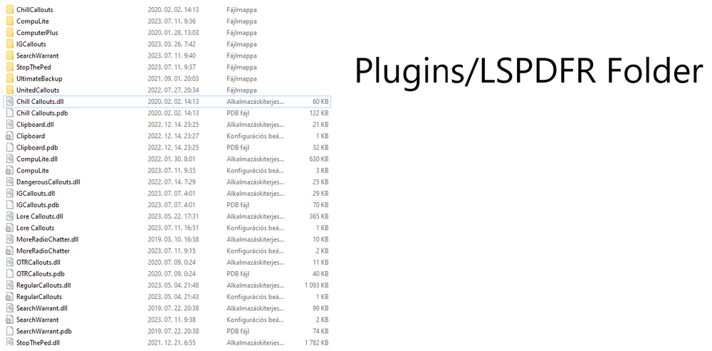Click the date '2021. 09. 01. 20:03'

173,78
